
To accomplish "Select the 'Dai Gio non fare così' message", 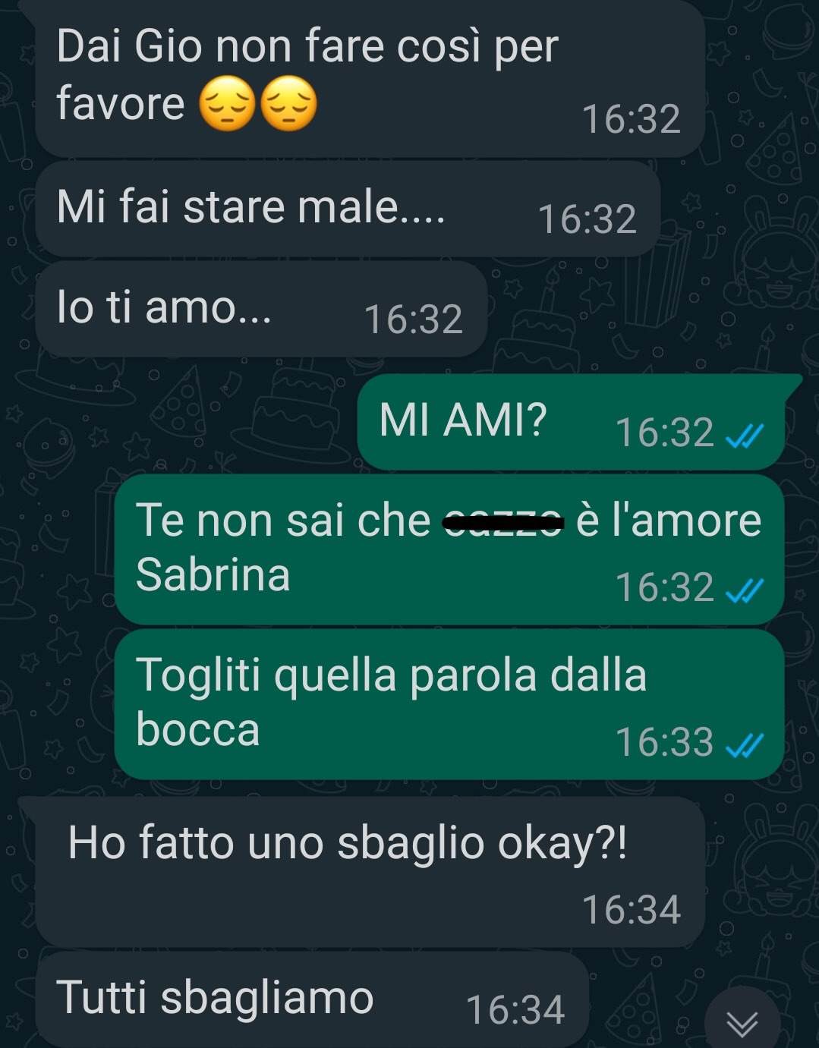I will tap(370, 79).
